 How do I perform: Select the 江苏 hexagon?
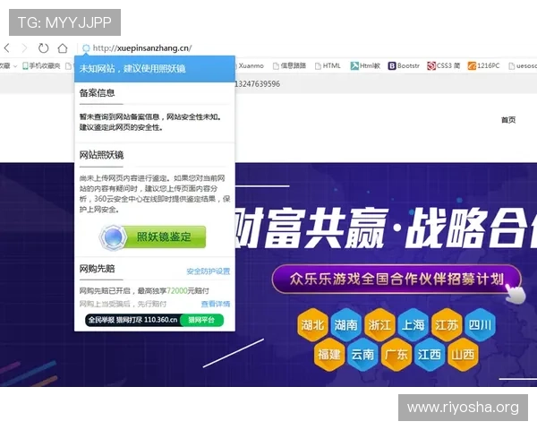tap(447, 324)
